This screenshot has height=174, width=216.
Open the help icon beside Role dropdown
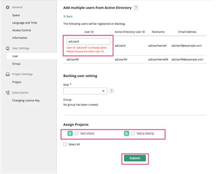tap(111, 91)
